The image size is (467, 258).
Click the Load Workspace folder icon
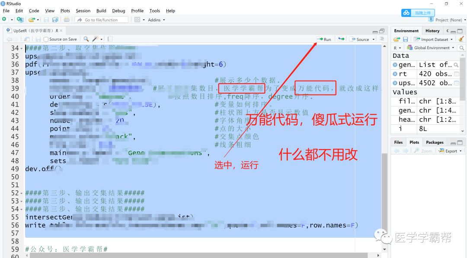[397, 39]
